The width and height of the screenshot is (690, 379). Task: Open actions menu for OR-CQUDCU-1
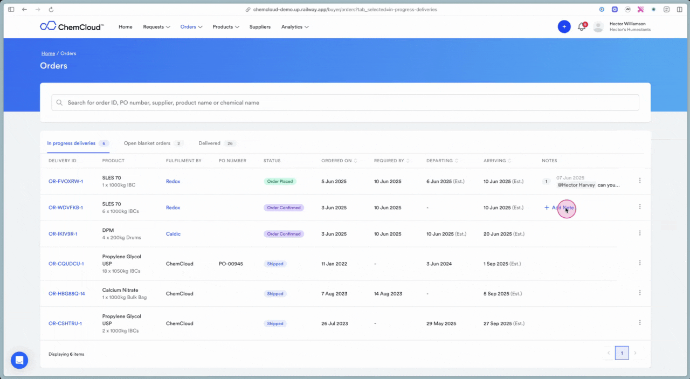click(640, 263)
